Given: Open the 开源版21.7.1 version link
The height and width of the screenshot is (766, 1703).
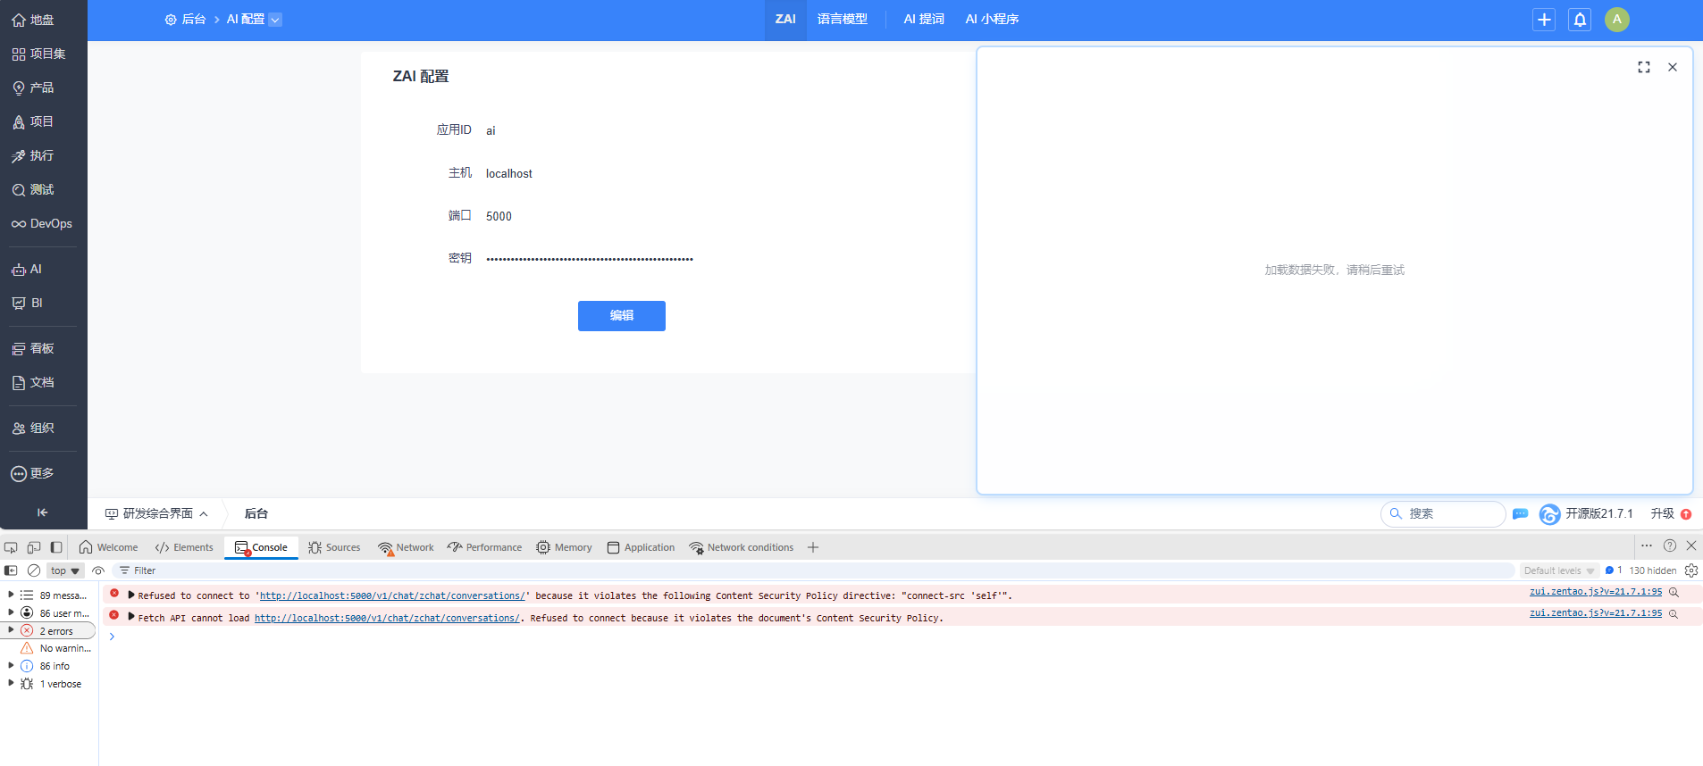Looking at the screenshot, I should click(1598, 513).
